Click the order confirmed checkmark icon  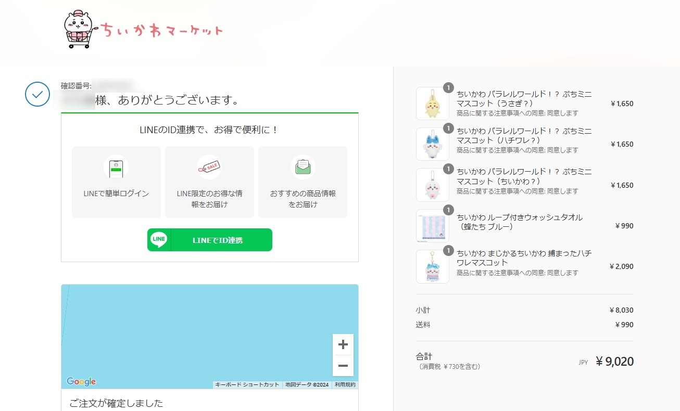[x=37, y=94]
